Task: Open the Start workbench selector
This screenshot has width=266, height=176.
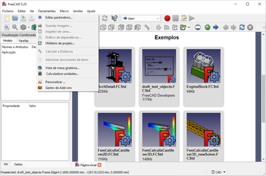Action: [x=141, y=18]
